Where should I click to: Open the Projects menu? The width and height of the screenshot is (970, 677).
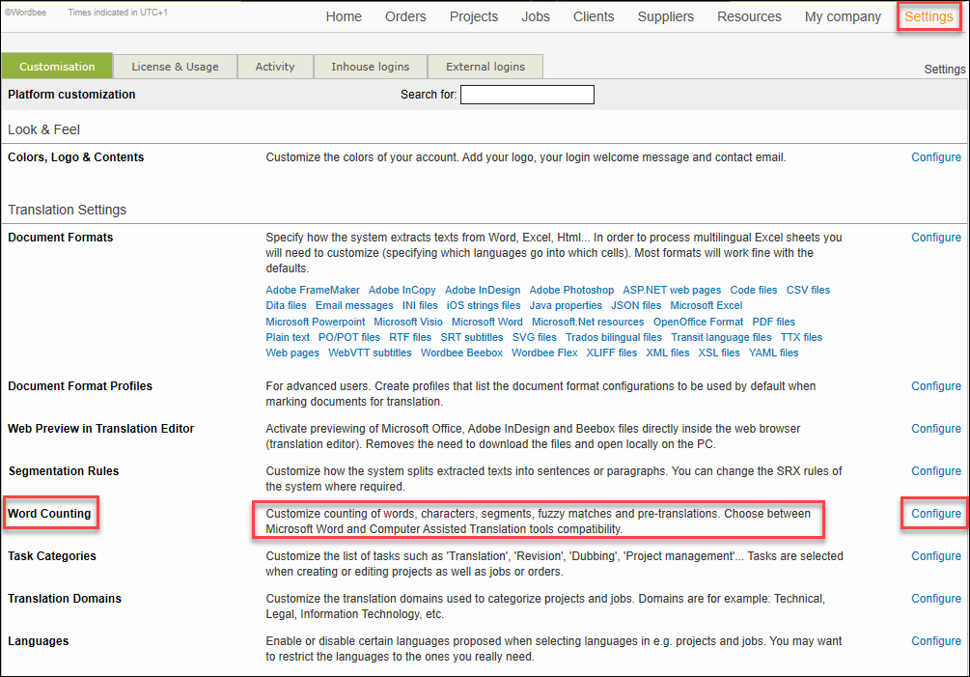[474, 16]
